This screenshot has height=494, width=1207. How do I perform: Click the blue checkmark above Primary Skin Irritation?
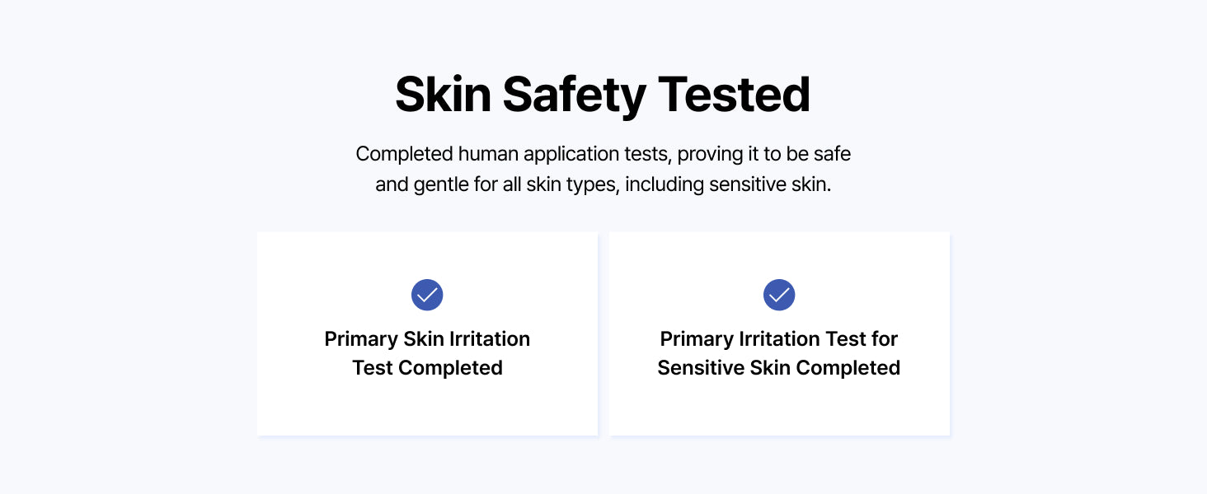(x=427, y=295)
